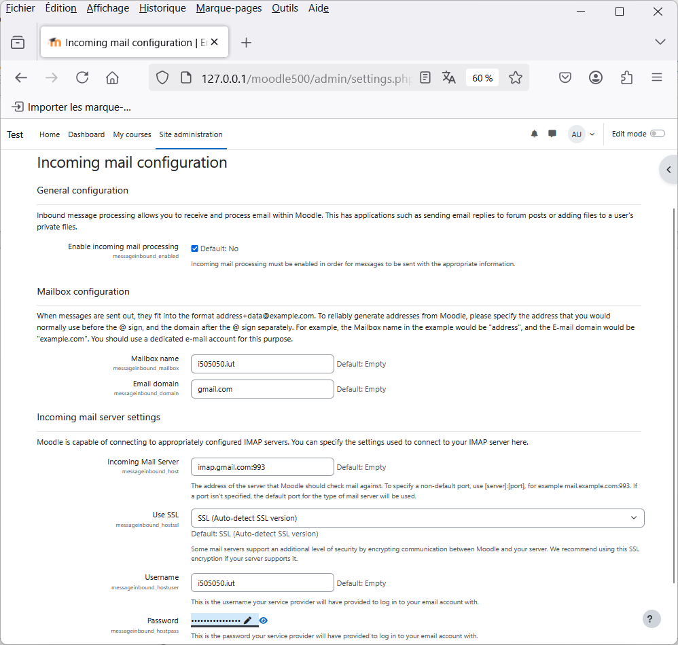Screen dimensions: 678x645
Task: Open the recent browsing view icon
Action: tap(18, 42)
